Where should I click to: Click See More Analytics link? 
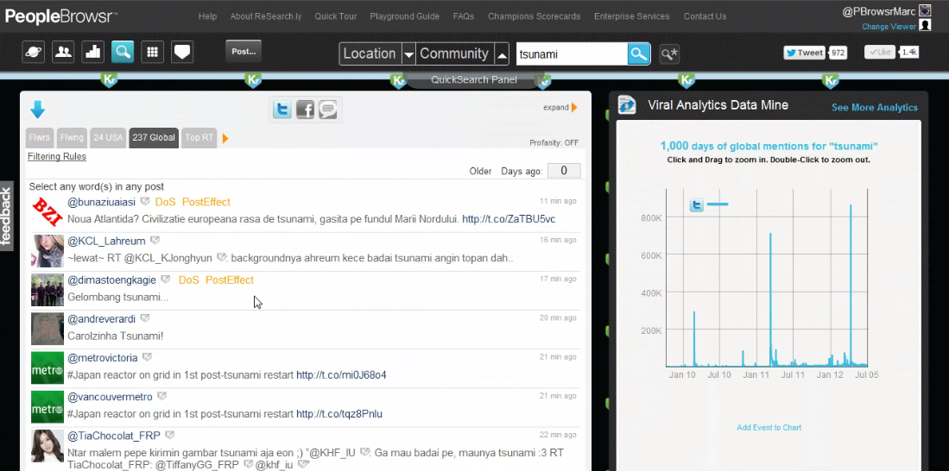click(x=874, y=108)
